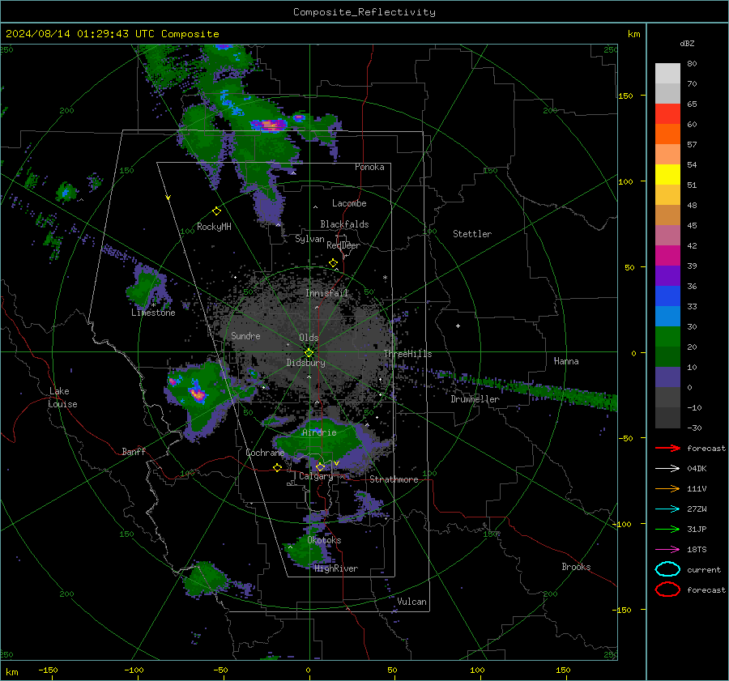Select the Lacombe city label

click(x=349, y=203)
